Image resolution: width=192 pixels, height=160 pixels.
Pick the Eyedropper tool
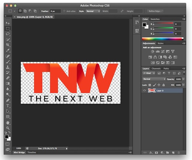point(8,50)
